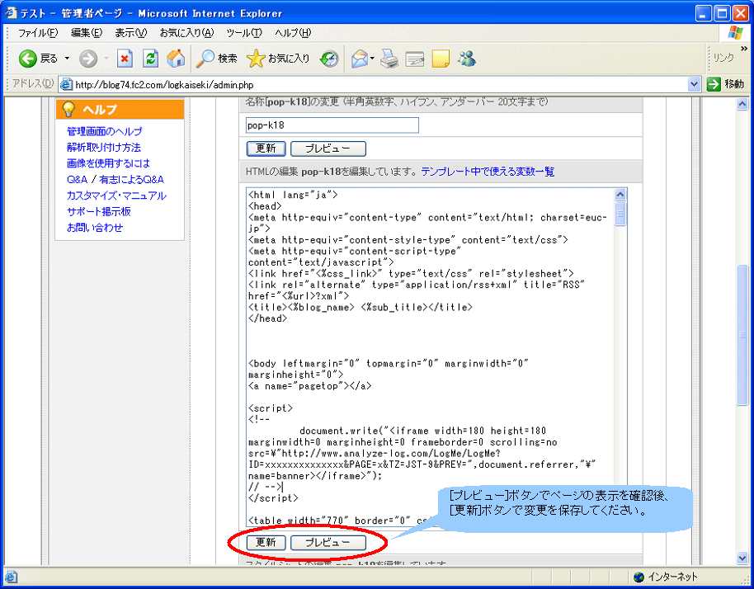Image resolution: width=754 pixels, height=589 pixels.
Task: Click lower 更新 button under HTML editor
Action: click(266, 543)
